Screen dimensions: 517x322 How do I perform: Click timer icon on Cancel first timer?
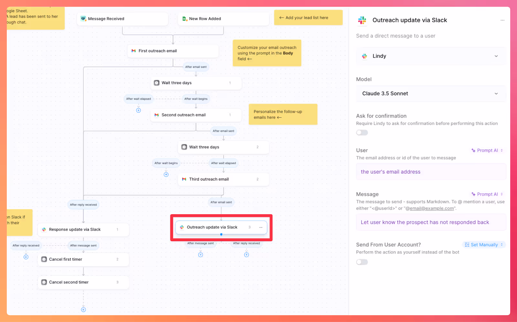[44, 259]
